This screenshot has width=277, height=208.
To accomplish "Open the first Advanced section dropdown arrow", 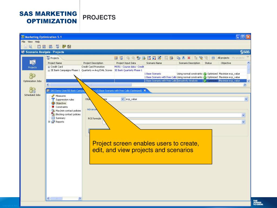I will (243, 115).
